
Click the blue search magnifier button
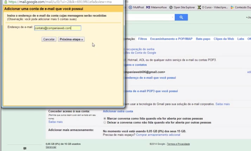click(181, 17)
